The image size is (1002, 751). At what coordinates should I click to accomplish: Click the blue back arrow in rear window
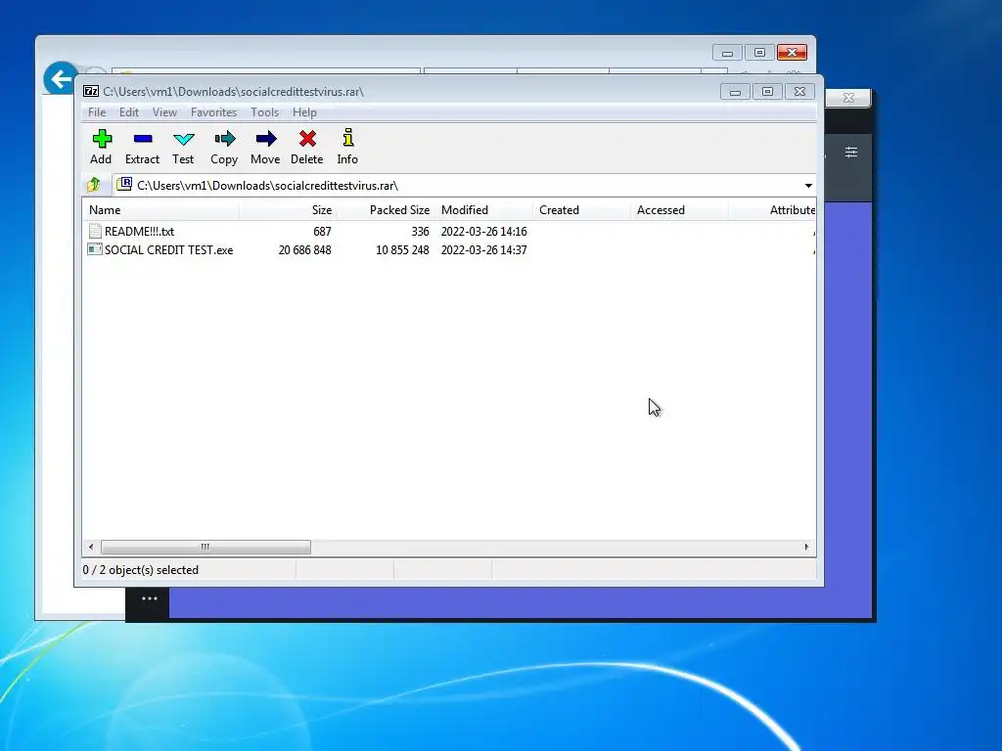click(61, 79)
